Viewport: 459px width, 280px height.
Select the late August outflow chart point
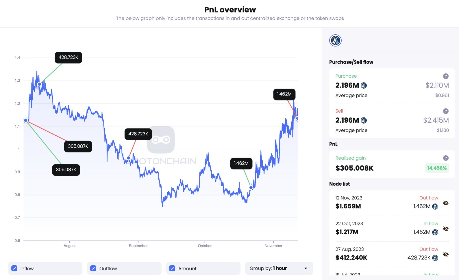(129, 158)
